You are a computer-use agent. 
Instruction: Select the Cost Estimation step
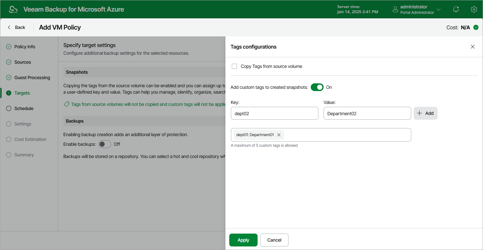pyautogui.click(x=30, y=139)
